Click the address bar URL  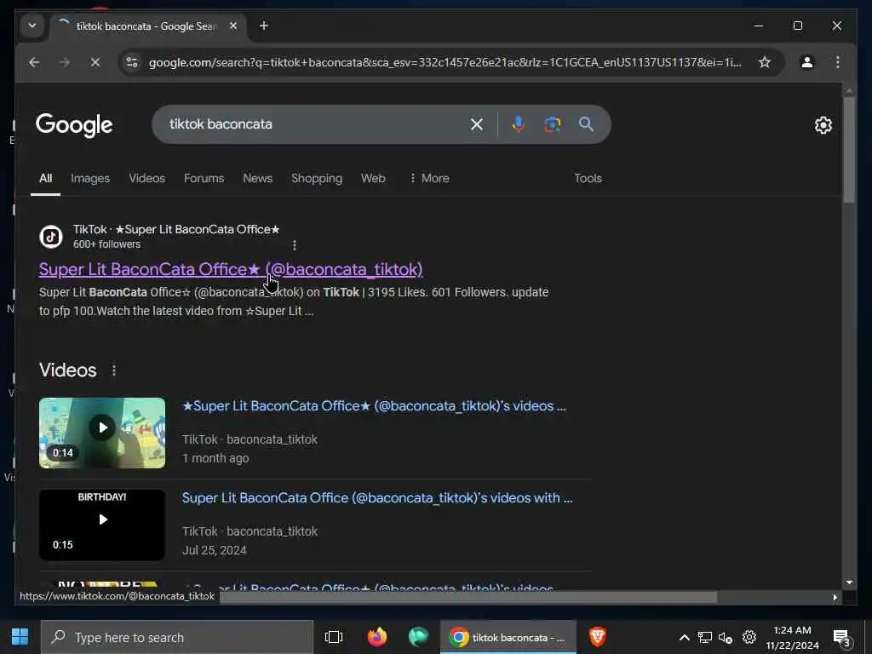tap(445, 62)
